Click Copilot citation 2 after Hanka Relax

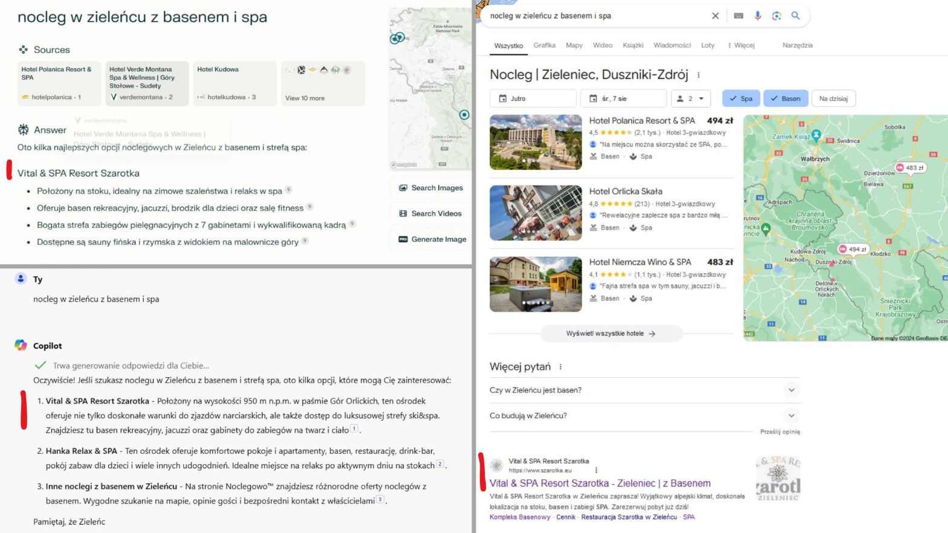click(440, 464)
